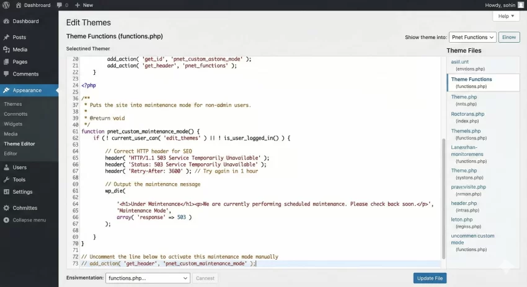This screenshot has height=287, width=527.
Task: Expand the Help panel dropdown
Action: [506, 16]
